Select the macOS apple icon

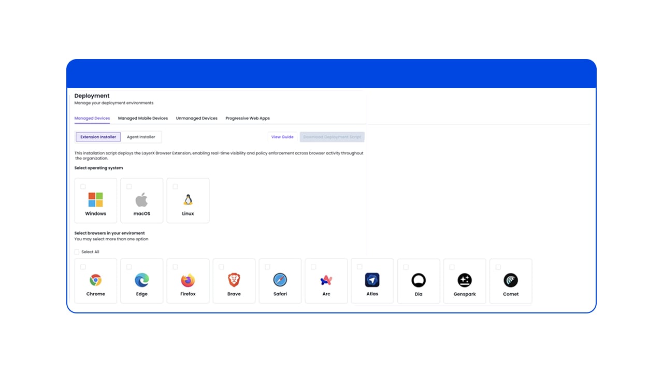pos(141,199)
